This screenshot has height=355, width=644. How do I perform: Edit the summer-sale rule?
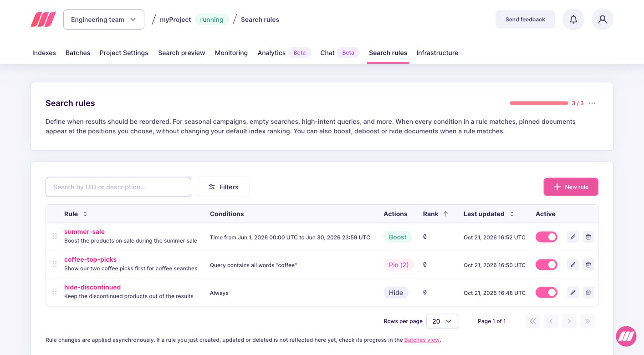point(573,237)
